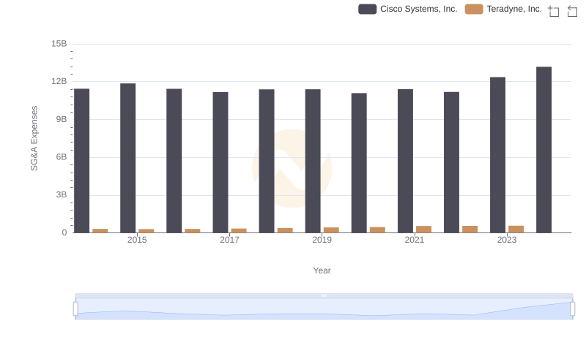Click the zoom-in crop icon in chart toolbar
Screen dimensions: 586x337
(x=554, y=11)
